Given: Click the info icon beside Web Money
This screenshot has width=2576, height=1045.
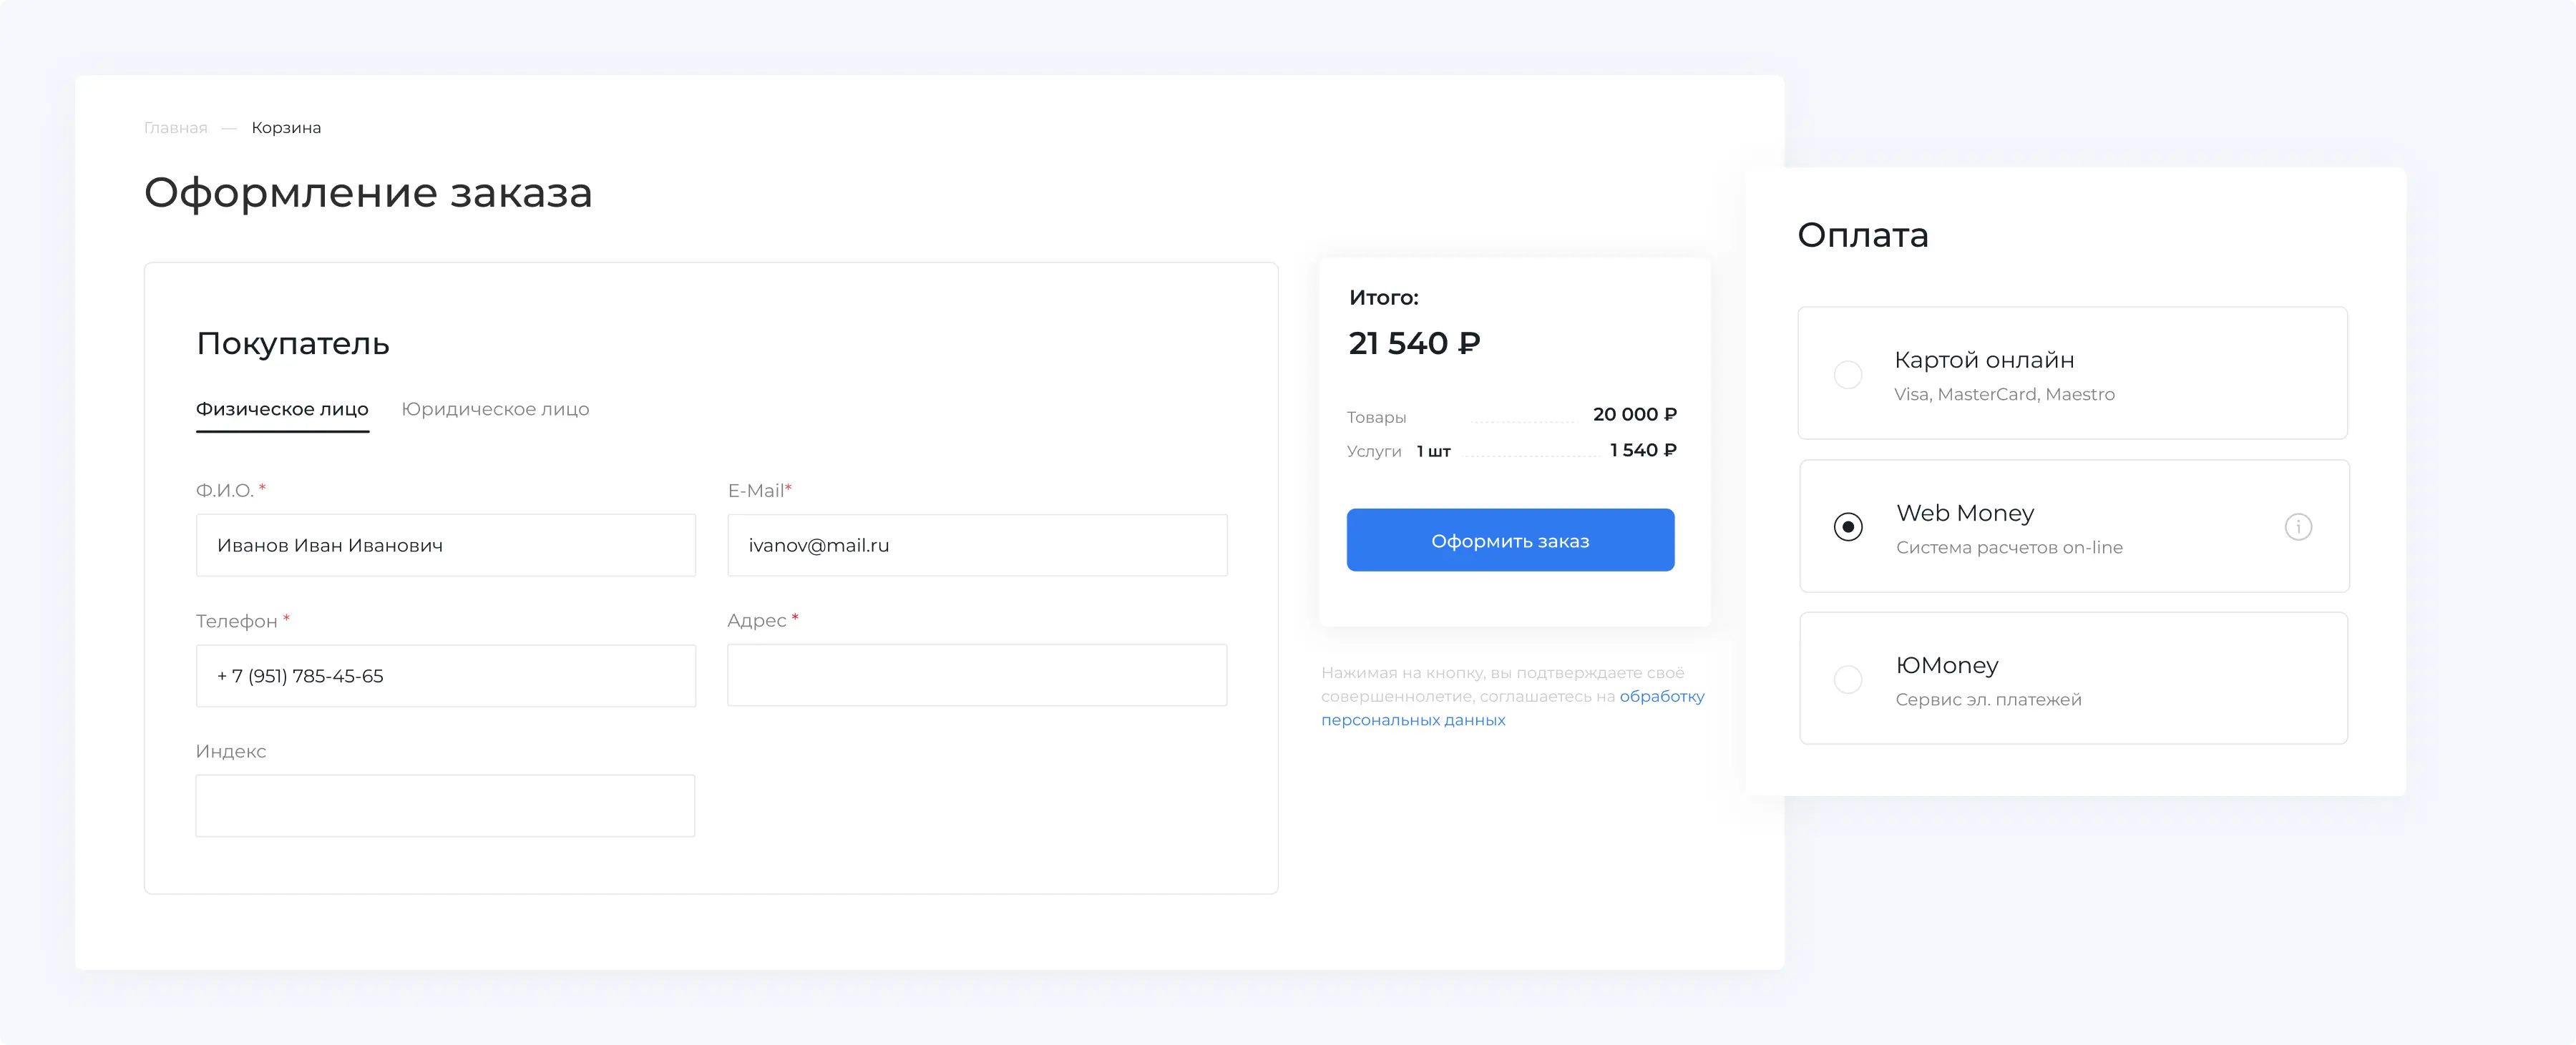Looking at the screenshot, I should click(x=2298, y=526).
